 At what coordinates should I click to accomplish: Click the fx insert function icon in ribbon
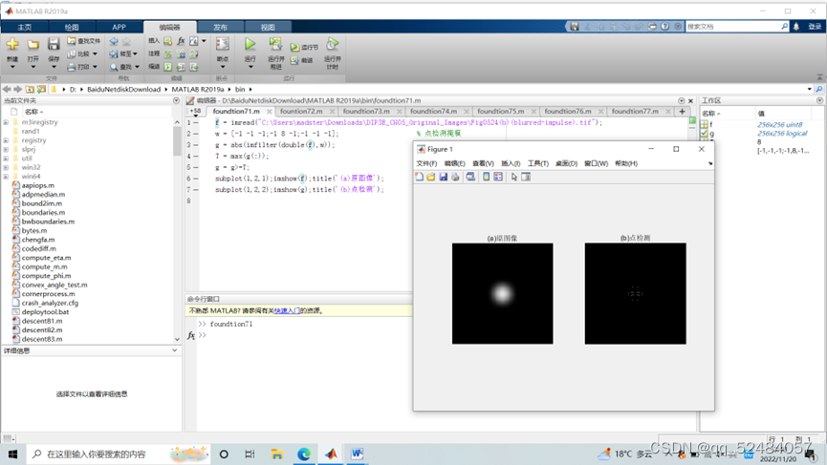click(x=181, y=40)
